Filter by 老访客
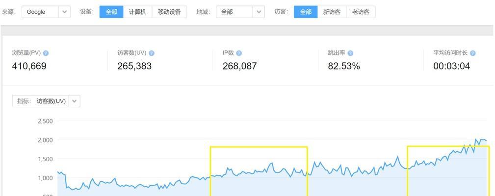 (x=361, y=12)
